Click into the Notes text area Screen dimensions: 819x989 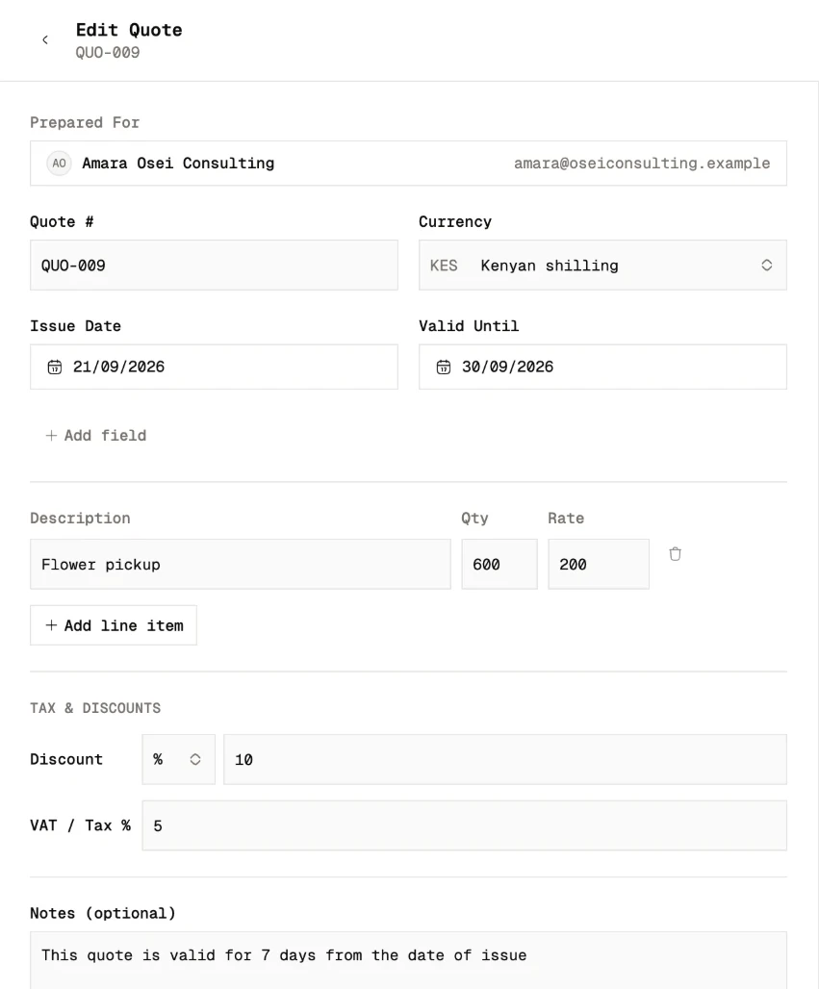tap(408, 960)
